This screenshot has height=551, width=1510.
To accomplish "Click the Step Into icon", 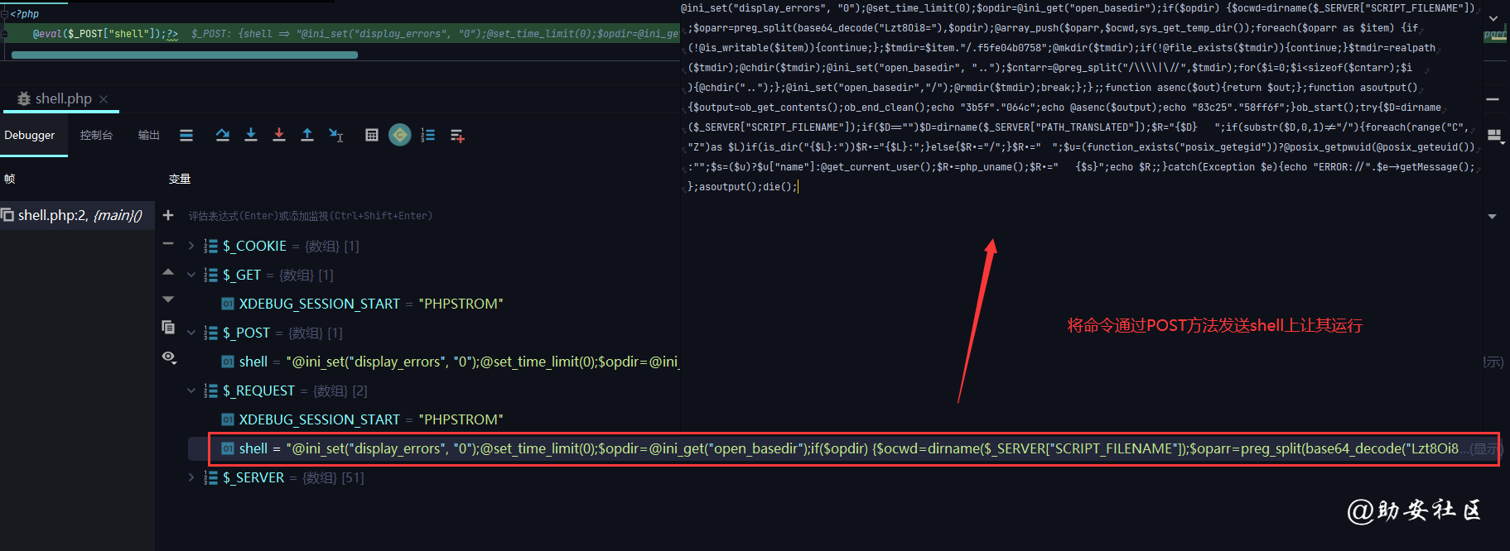I will [x=251, y=135].
